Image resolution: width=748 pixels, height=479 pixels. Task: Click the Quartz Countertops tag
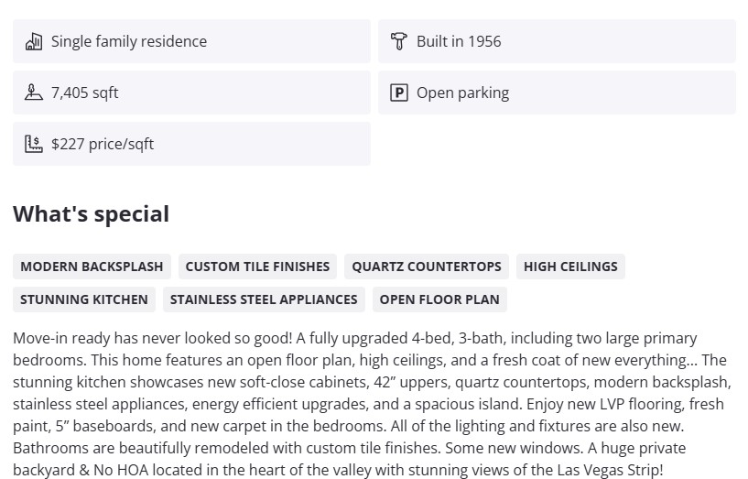click(x=427, y=267)
